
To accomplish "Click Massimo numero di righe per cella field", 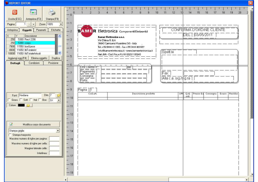I will [x=54, y=143].
